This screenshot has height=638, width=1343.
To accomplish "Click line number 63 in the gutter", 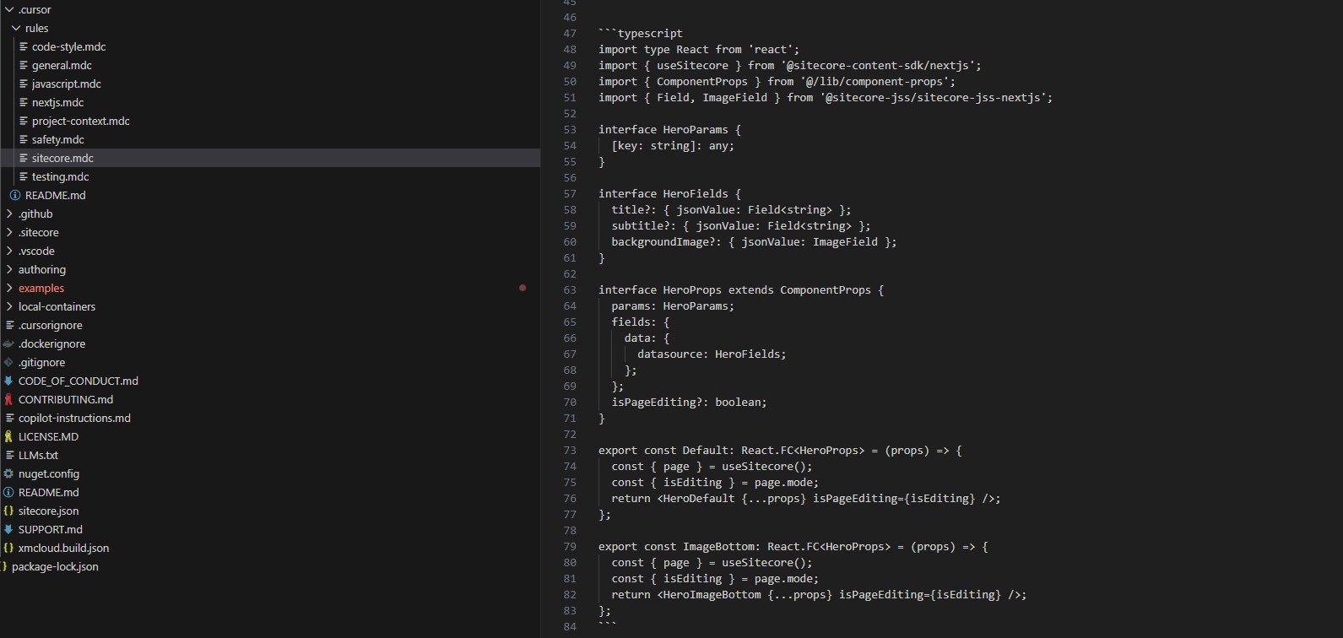I will pyautogui.click(x=570, y=289).
